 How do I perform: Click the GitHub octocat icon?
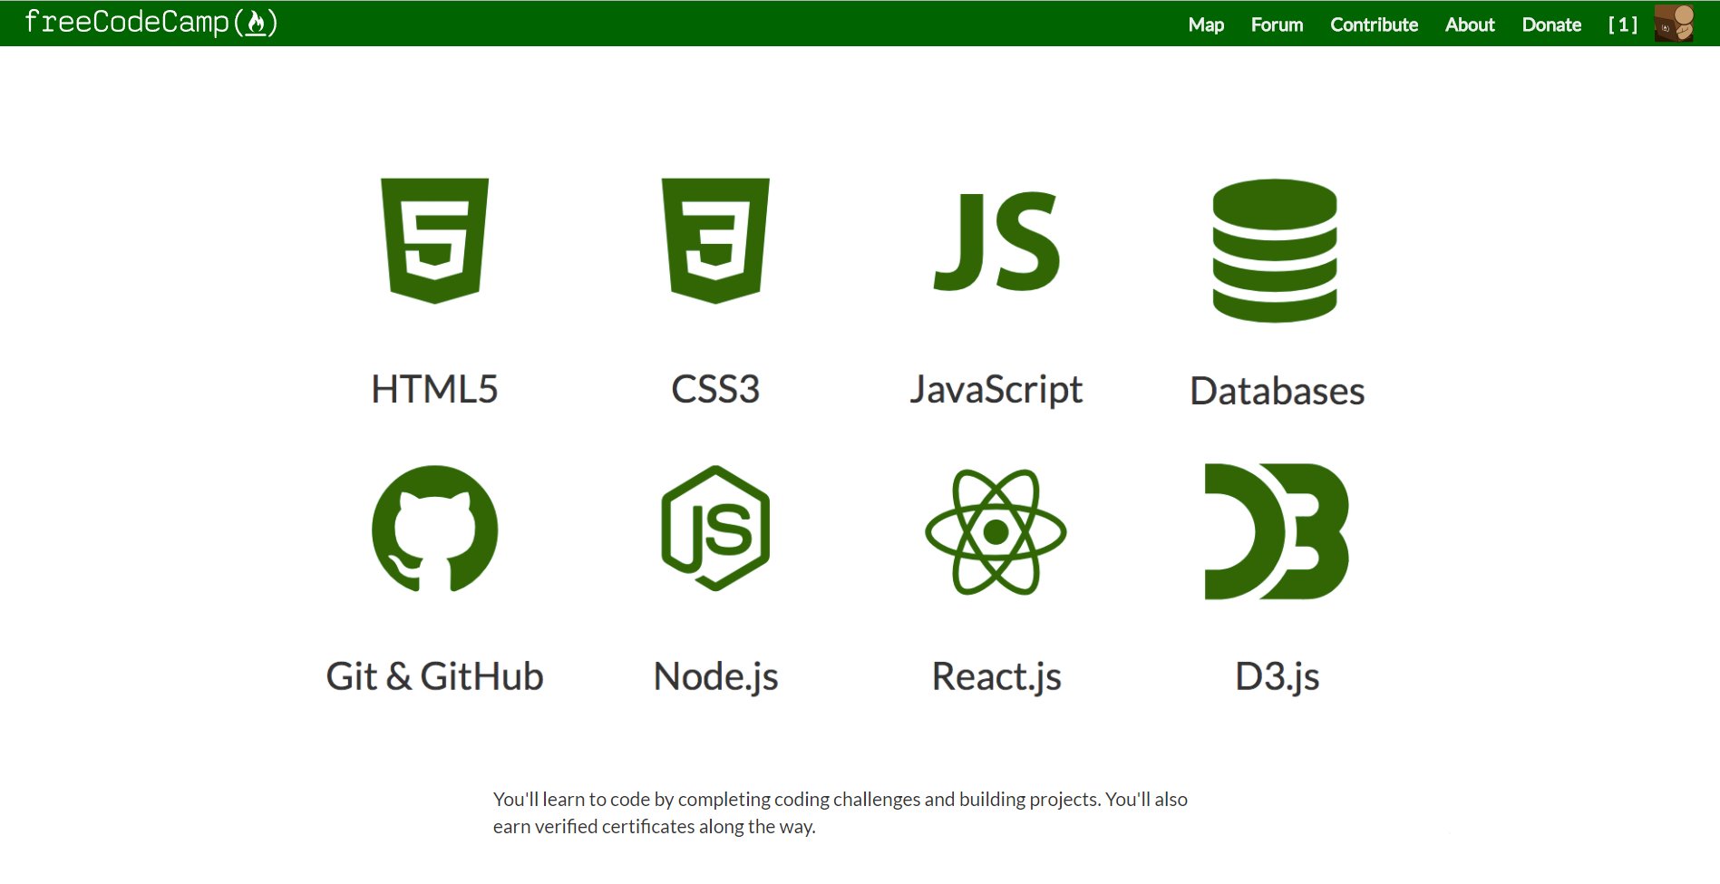[x=435, y=529]
